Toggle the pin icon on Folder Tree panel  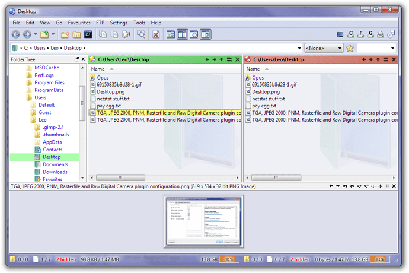(76, 59)
